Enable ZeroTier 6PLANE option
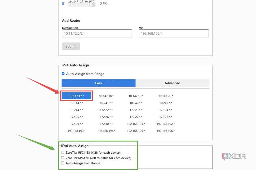Viewport: 256px width, 170px height. (x=63, y=158)
